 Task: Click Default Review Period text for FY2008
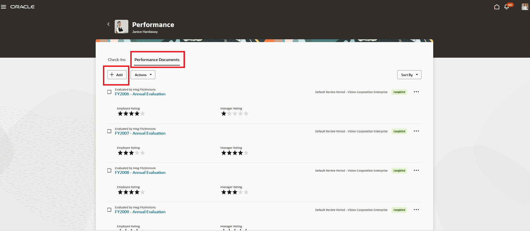point(351,171)
